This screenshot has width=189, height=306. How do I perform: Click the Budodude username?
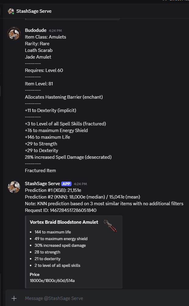coord(36,30)
